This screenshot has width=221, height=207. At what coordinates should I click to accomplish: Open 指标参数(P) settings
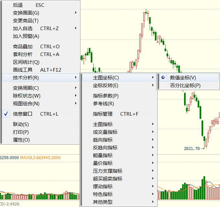[106, 96]
